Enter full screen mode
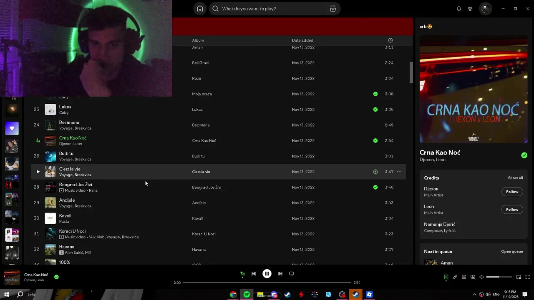534x300 pixels. [x=527, y=277]
